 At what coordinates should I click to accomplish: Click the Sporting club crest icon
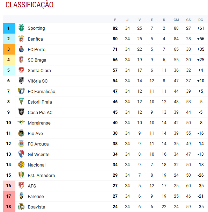pyautogui.click(x=21, y=28)
